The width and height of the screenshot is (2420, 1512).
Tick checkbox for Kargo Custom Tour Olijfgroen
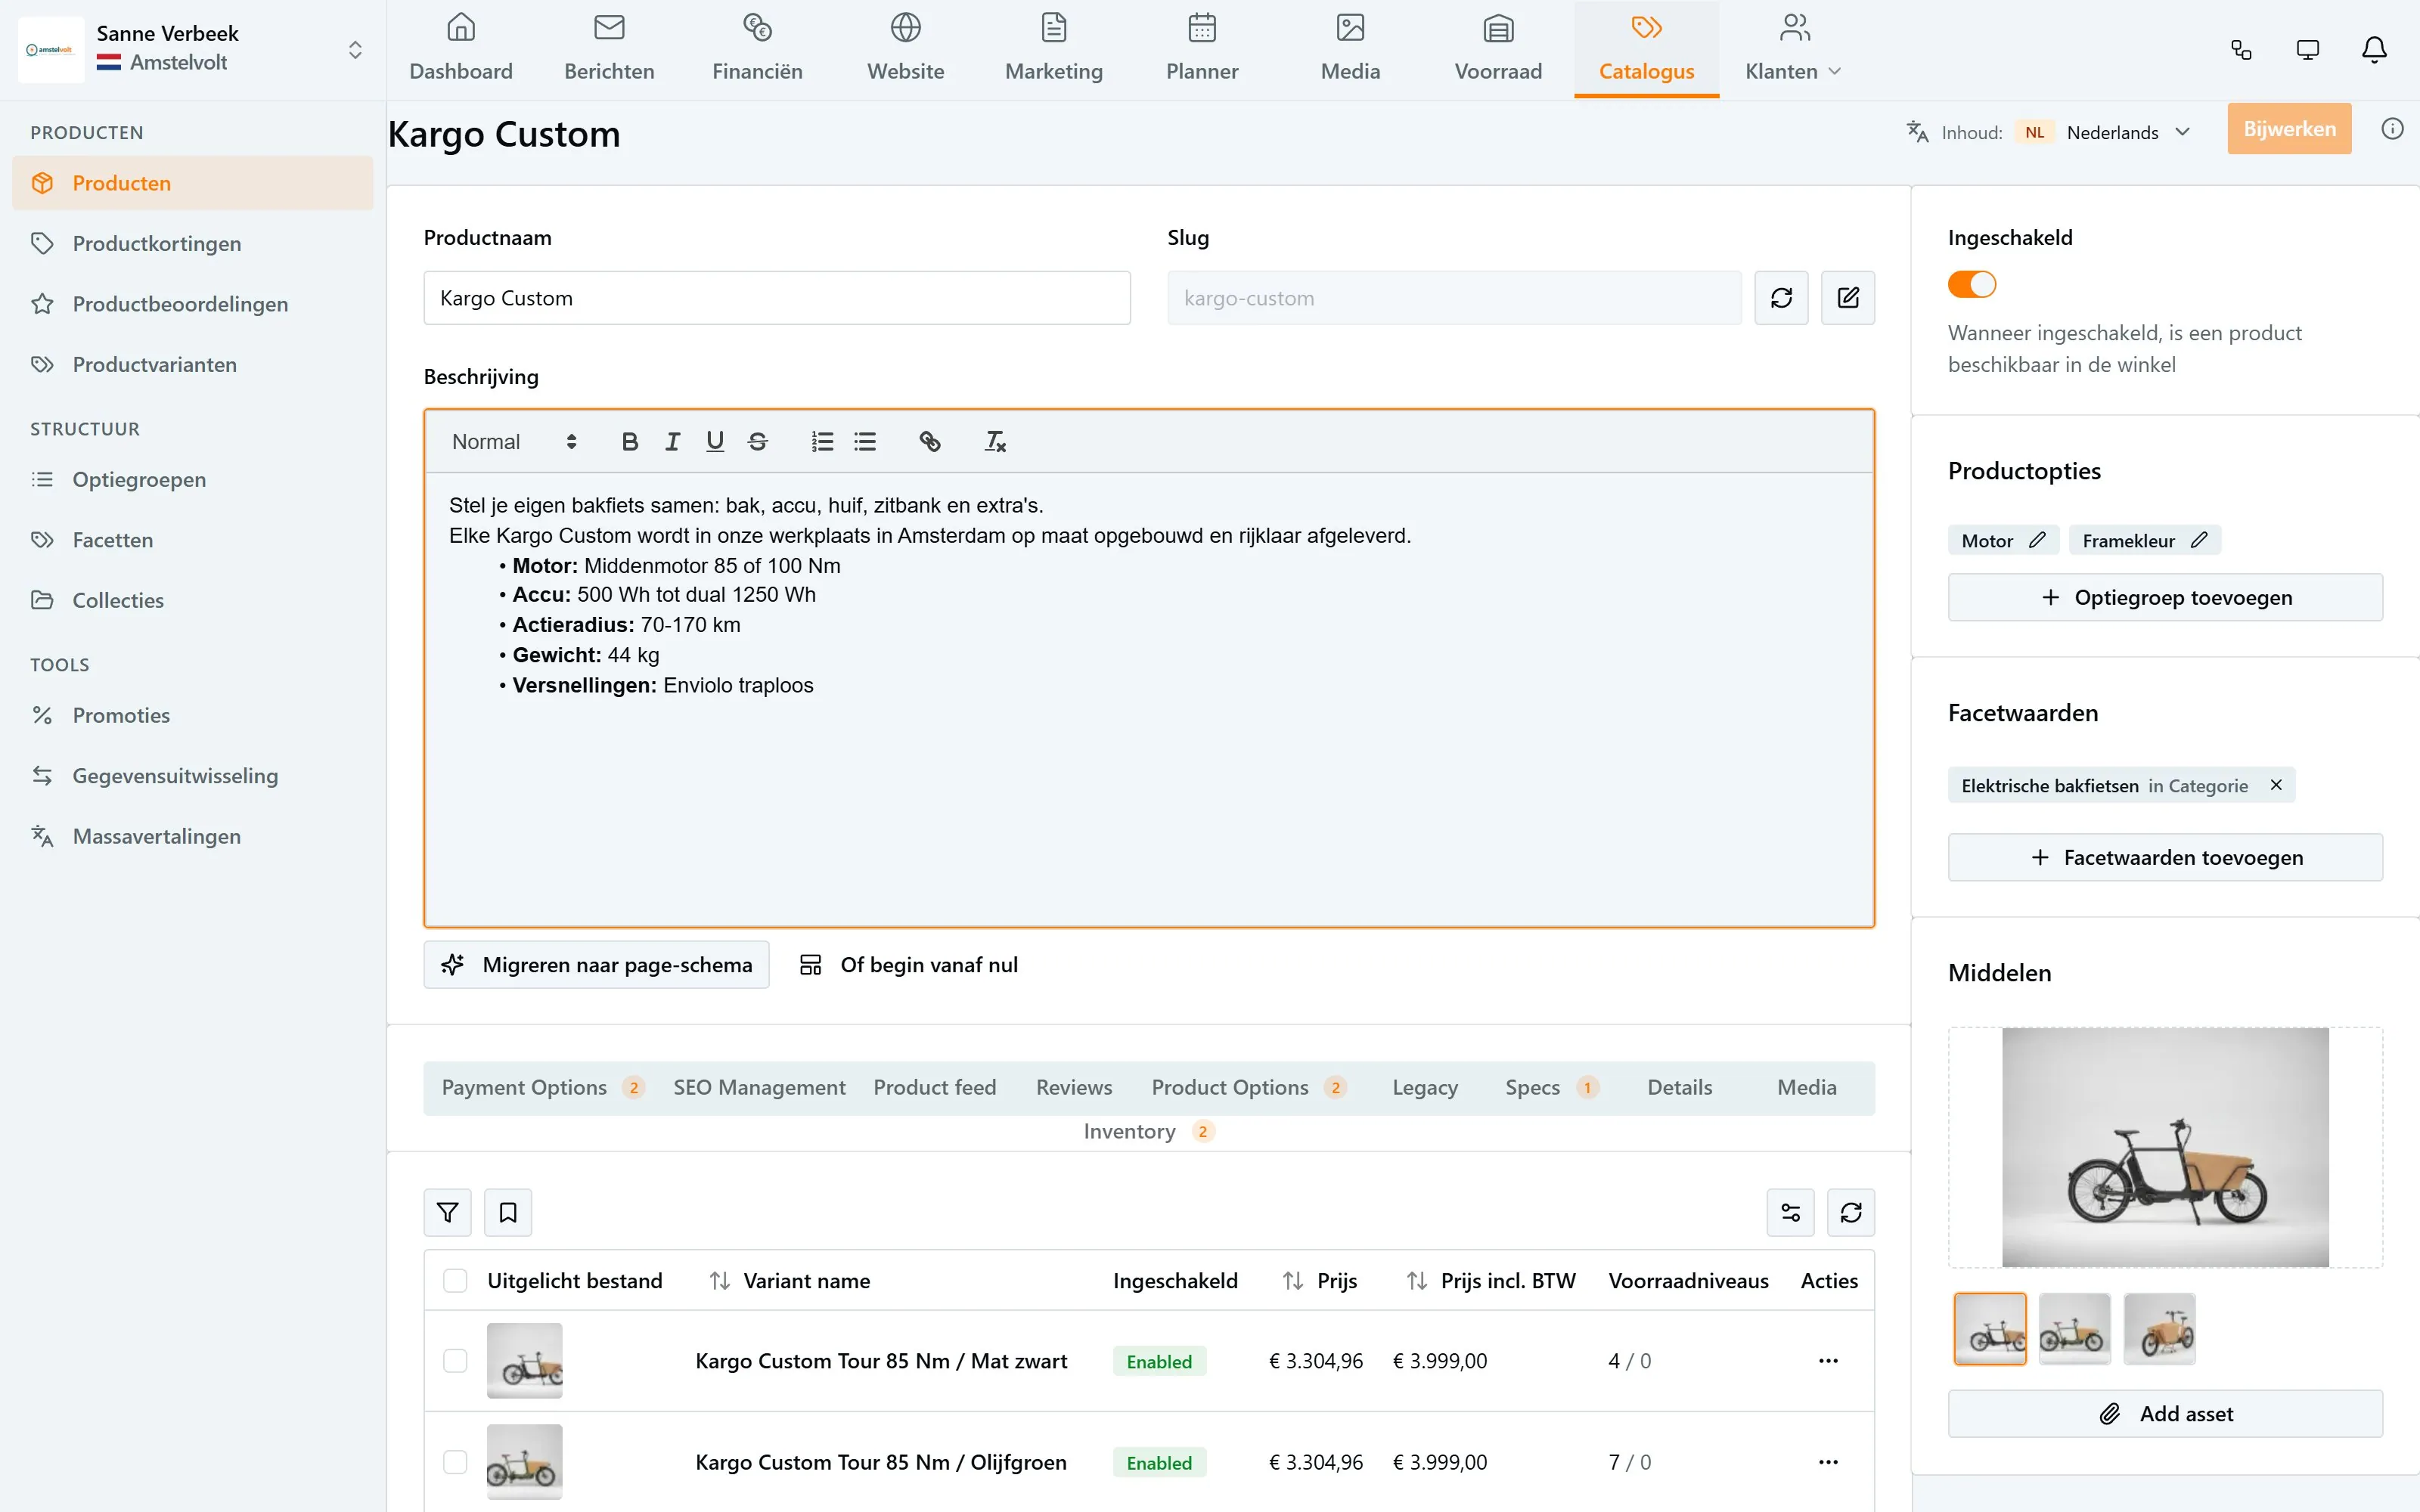click(455, 1462)
